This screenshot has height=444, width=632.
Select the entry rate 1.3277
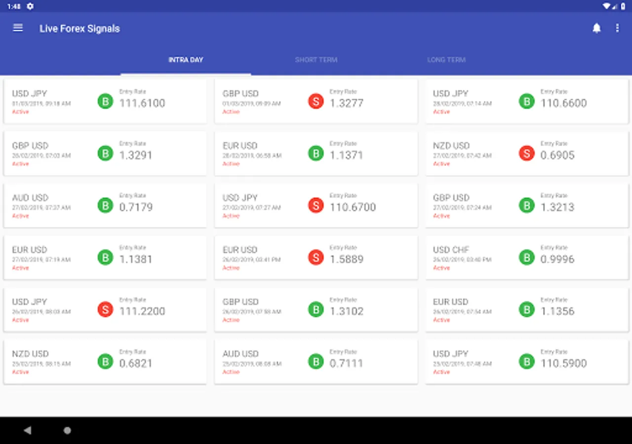[347, 103]
